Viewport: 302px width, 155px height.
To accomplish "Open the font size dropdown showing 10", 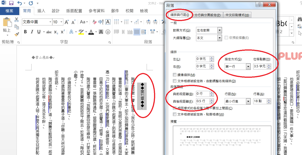I will 61,22.
